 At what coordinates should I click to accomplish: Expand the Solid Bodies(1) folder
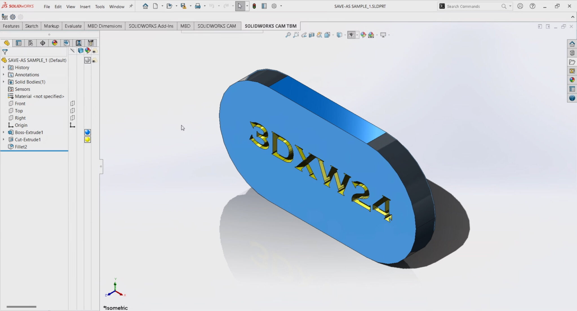pyautogui.click(x=4, y=82)
